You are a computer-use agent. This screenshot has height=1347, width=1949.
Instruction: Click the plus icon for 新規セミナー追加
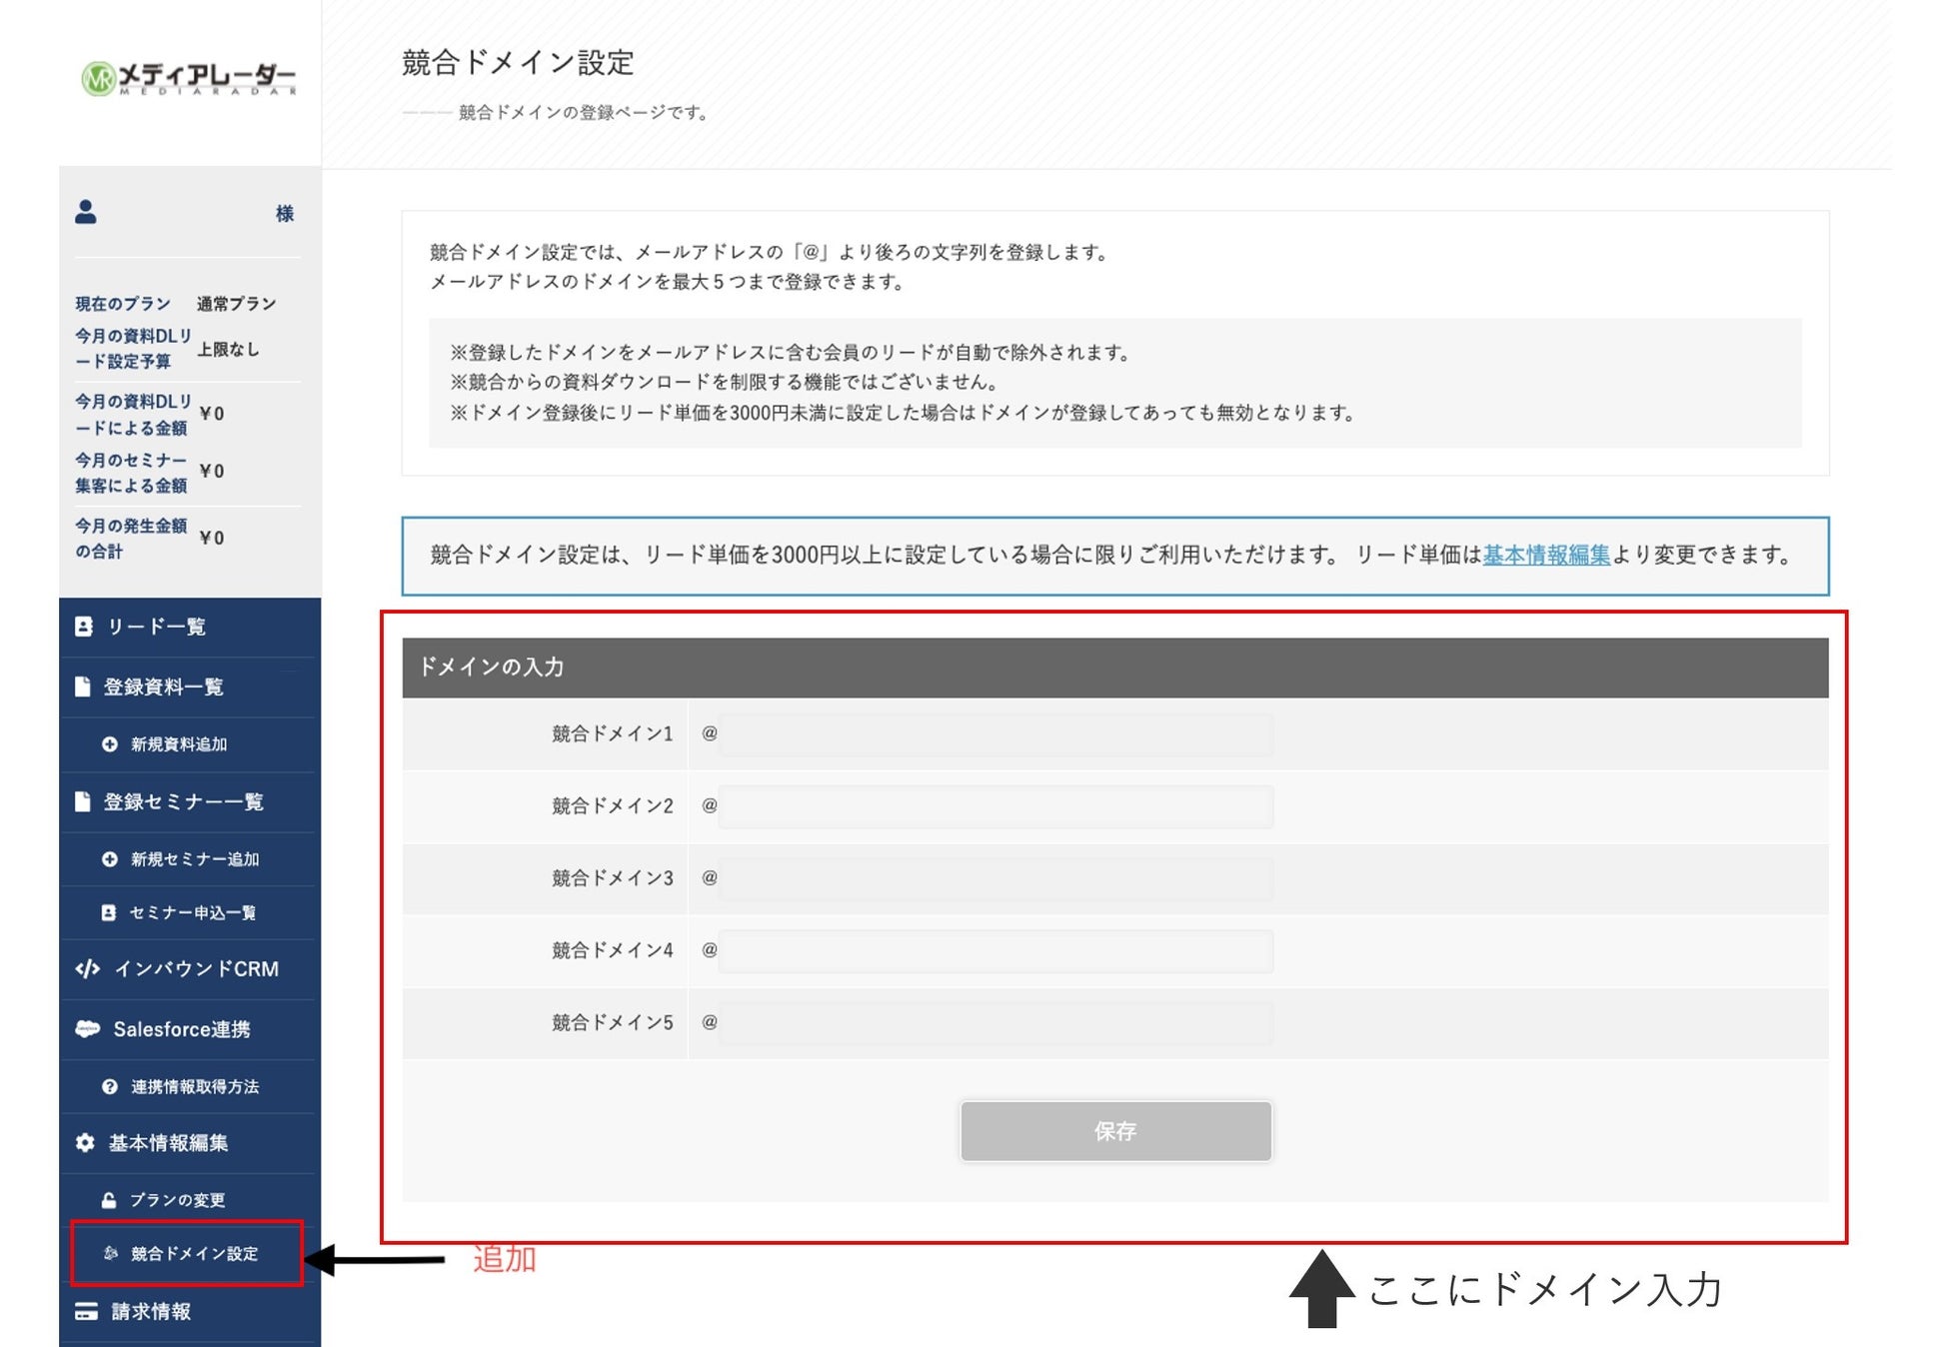[x=110, y=859]
